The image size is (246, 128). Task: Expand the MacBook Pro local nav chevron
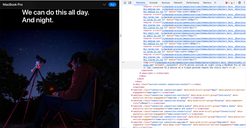104,5
